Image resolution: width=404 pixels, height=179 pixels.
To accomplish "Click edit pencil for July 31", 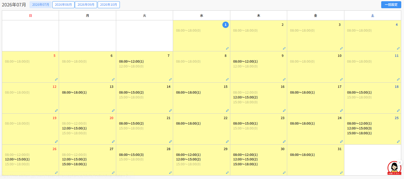I will (341, 173).
